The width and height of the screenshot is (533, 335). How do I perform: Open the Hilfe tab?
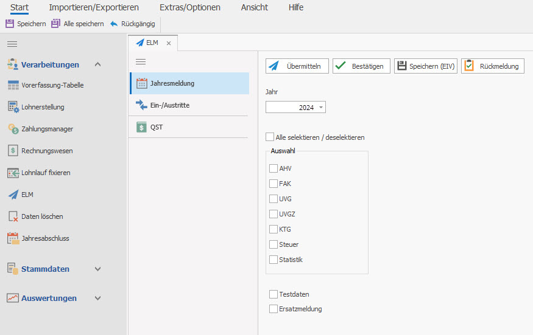[x=296, y=7]
